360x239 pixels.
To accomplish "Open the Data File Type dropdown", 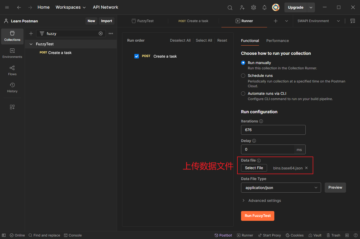I will (281, 188).
